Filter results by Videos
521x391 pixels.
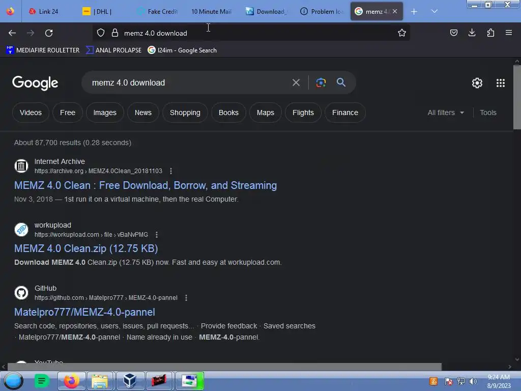pyautogui.click(x=31, y=113)
